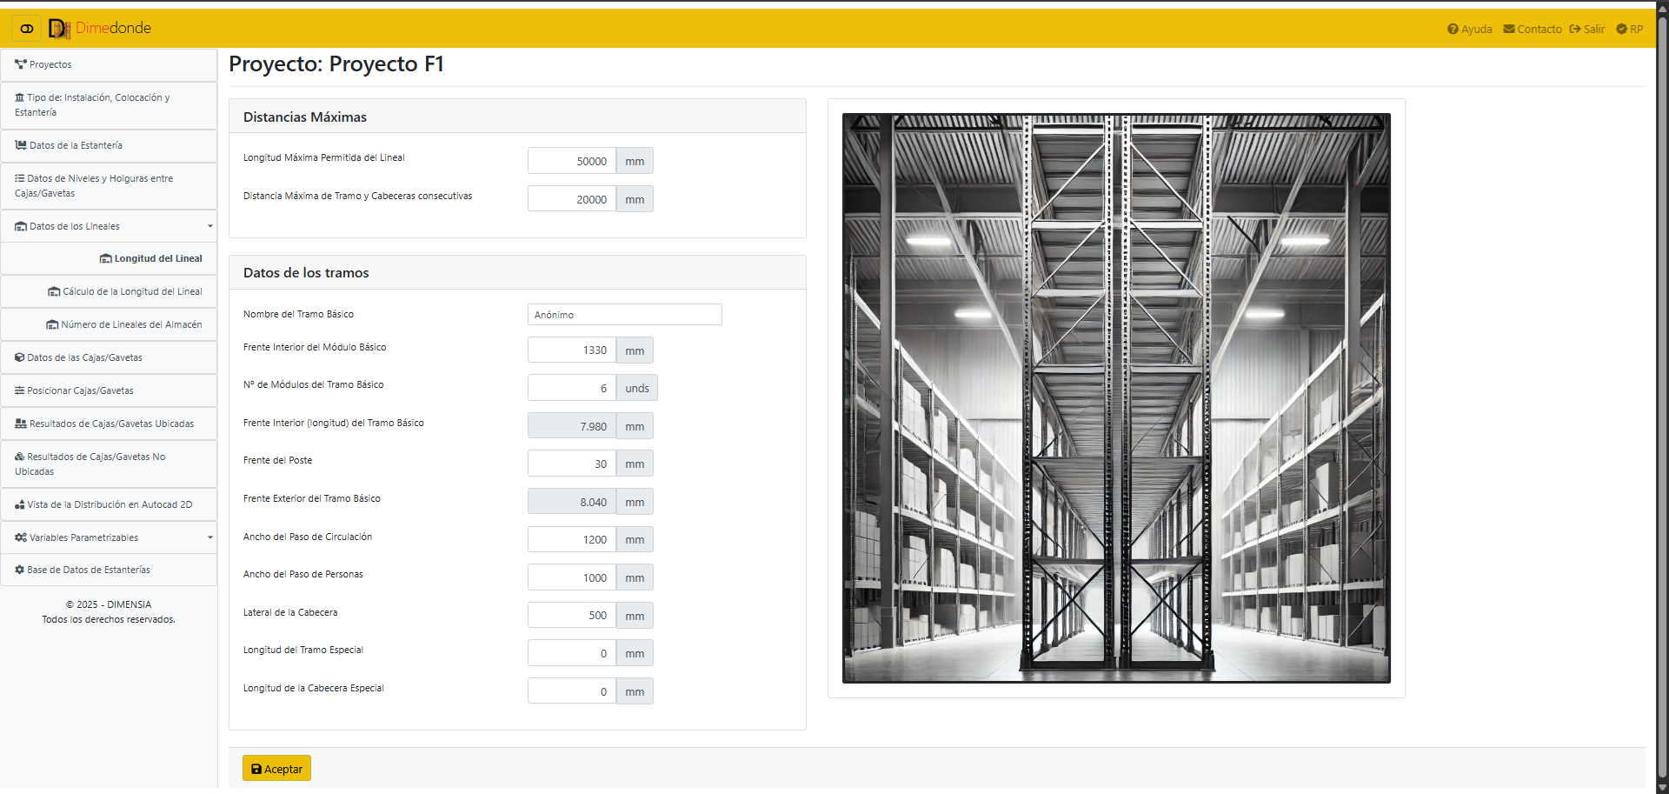The width and height of the screenshot is (1669, 794).
Task: Click the Tipo de Instalación icon
Action: (x=20, y=98)
